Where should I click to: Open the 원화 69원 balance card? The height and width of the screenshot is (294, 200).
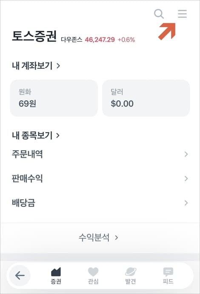pos(54,98)
